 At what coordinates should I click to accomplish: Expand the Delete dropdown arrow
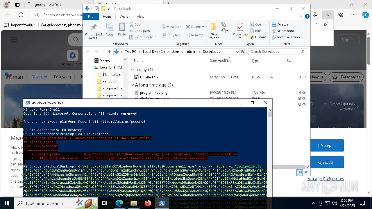point(203,27)
